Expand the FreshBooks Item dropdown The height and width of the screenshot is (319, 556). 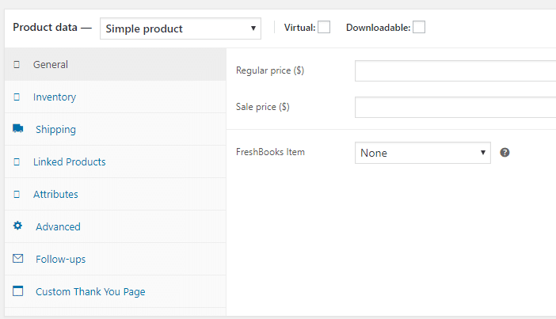422,153
